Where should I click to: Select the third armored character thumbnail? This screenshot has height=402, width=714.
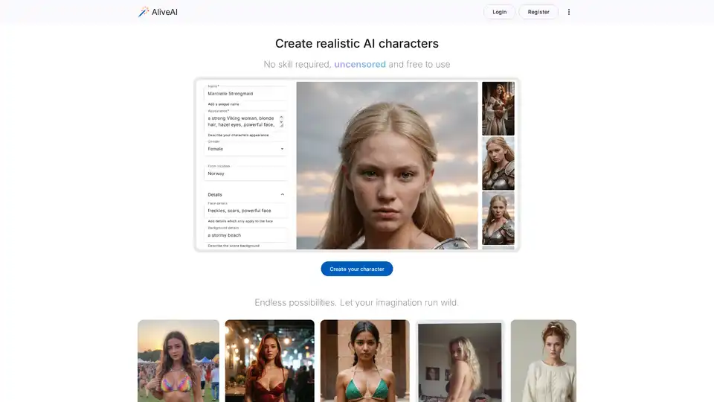coord(498,218)
